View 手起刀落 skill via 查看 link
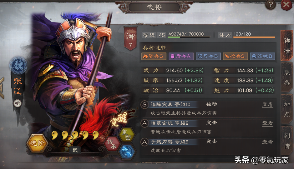This screenshot has width=294, height=169. point(267,142)
